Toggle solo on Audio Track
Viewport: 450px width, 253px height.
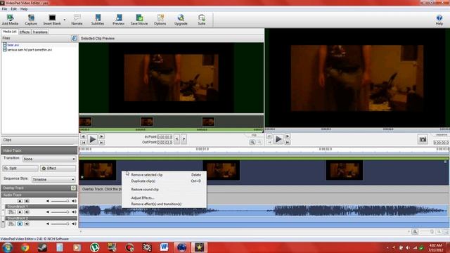(20, 201)
